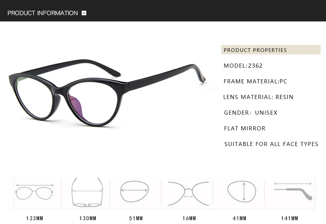The height and width of the screenshot is (224, 326).
Task: Click the 51MM measurement label
Action: pyautogui.click(x=136, y=218)
